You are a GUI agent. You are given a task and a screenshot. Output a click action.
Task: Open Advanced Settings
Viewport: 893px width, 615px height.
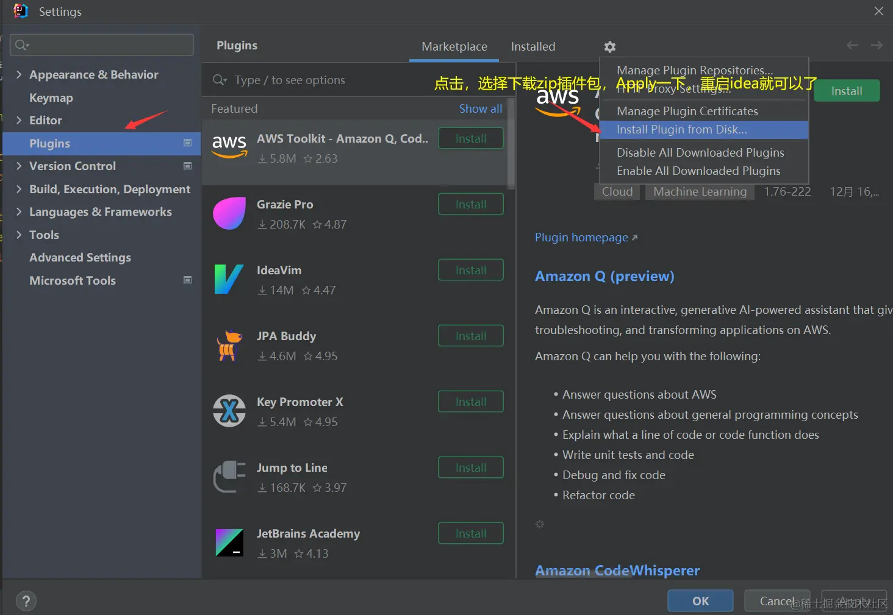point(80,257)
